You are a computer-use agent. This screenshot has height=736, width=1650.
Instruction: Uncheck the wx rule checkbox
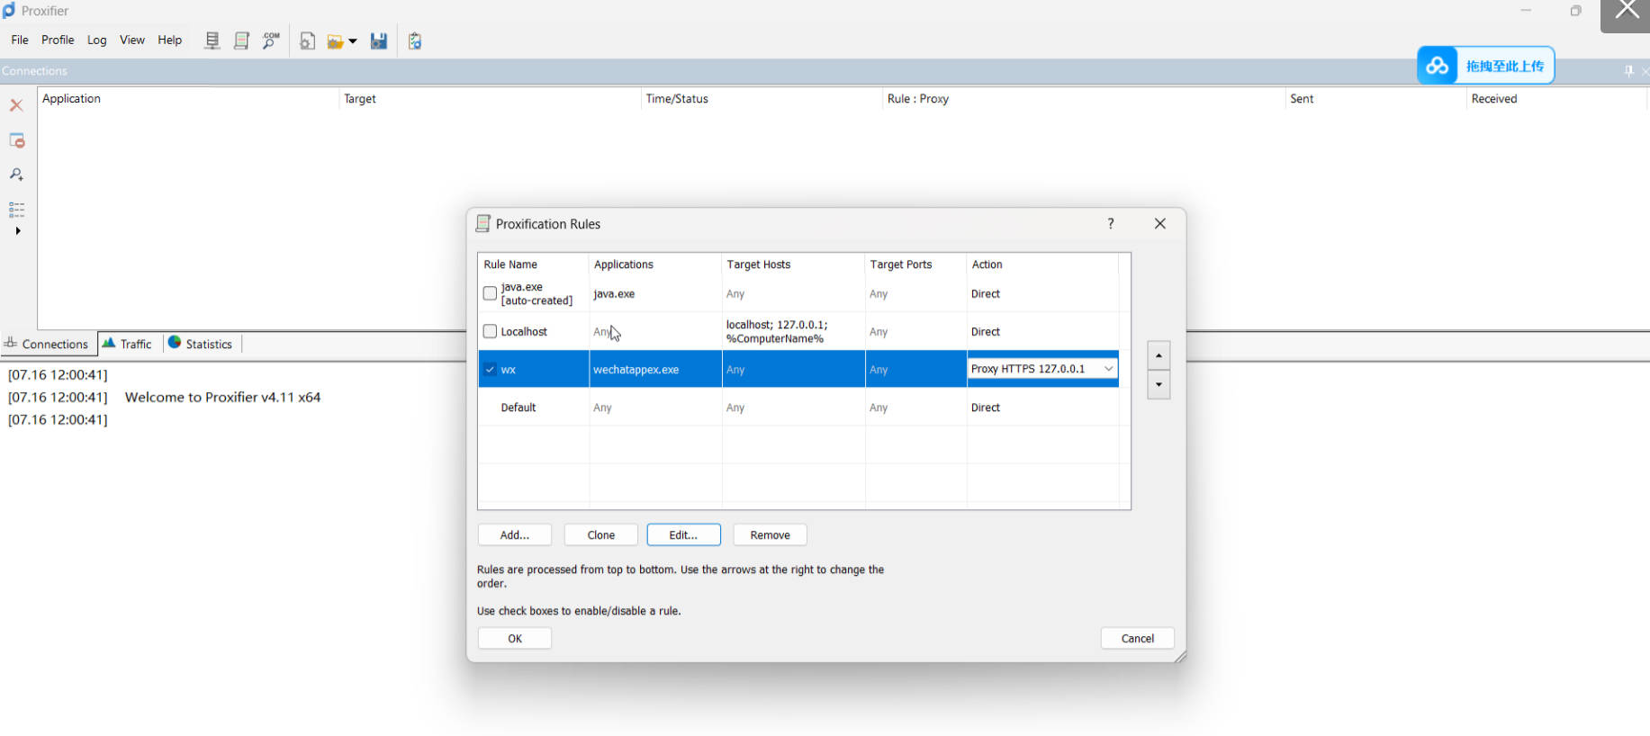[490, 369]
